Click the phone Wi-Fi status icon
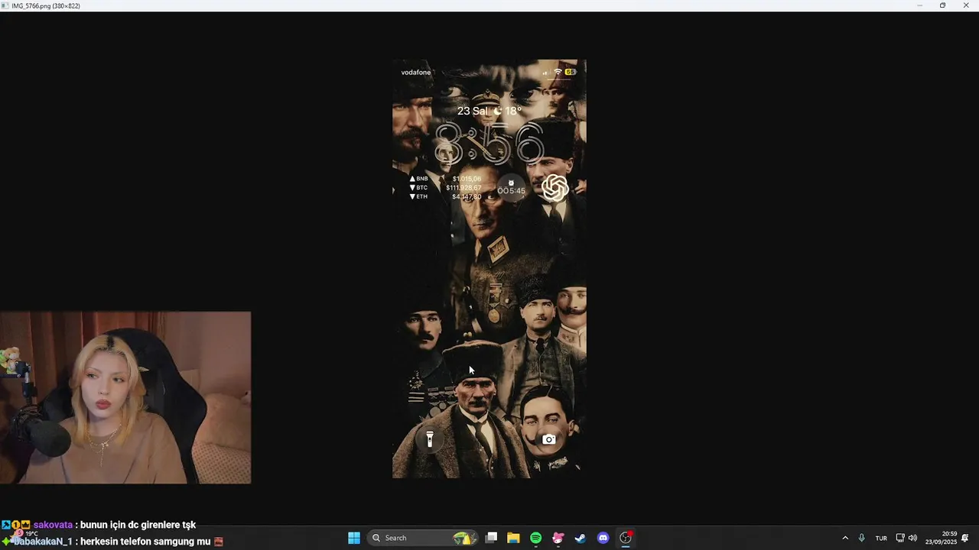Viewport: 979px width, 550px height. coord(558,72)
